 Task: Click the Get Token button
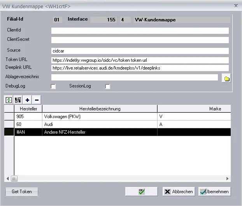tap(22, 192)
